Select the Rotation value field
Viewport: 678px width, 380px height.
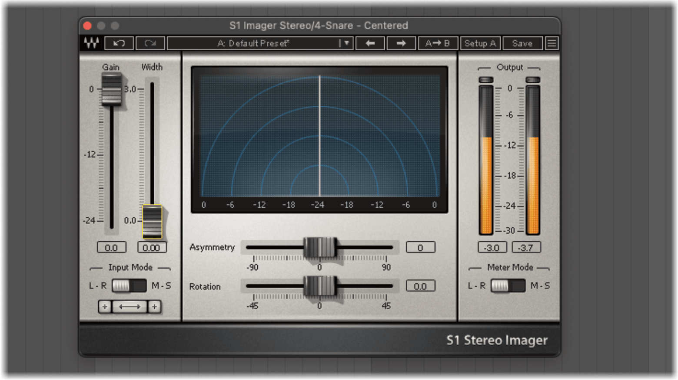[x=420, y=286]
